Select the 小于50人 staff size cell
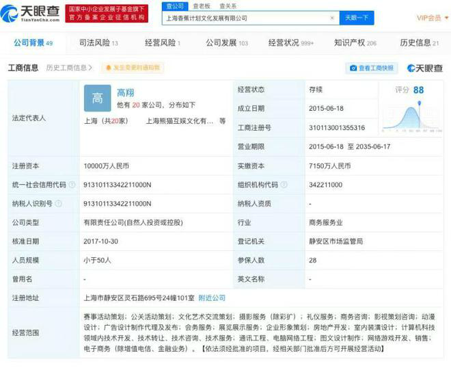The height and width of the screenshot is (368, 451). (x=97, y=261)
